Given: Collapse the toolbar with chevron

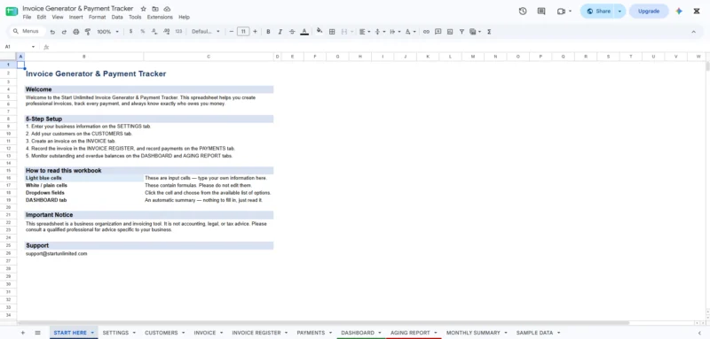Looking at the screenshot, I should coord(693,32).
